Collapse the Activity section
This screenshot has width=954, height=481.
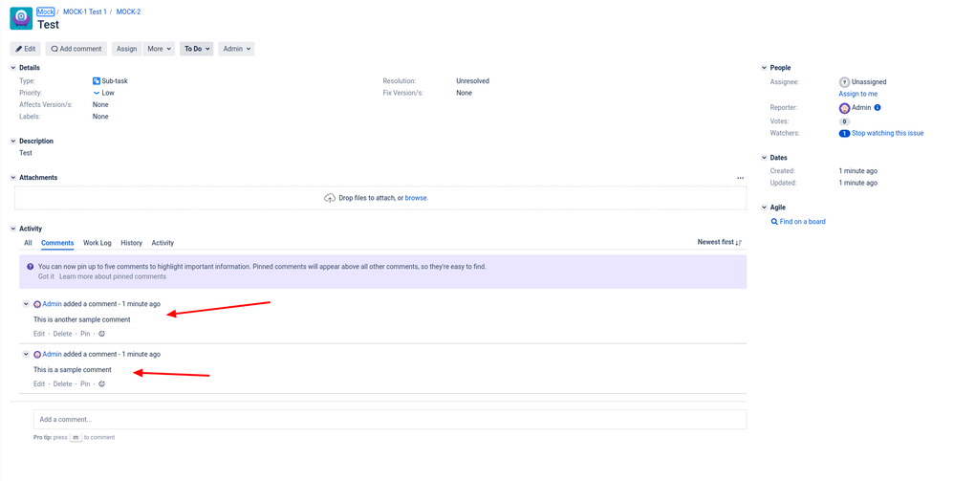(13, 229)
